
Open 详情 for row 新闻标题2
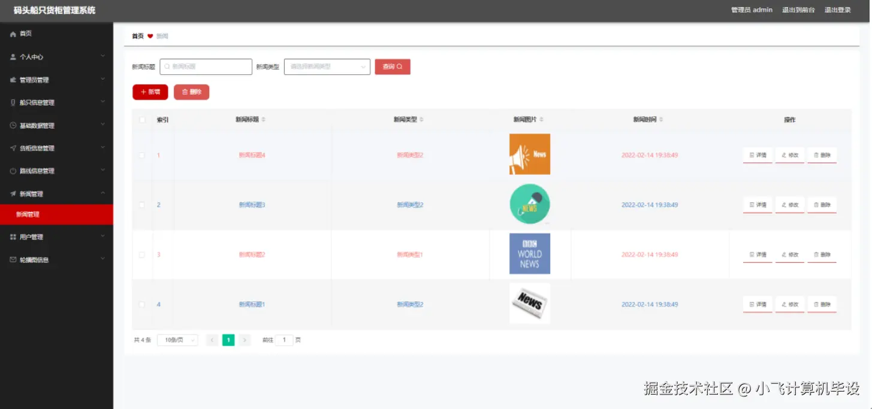[758, 255]
